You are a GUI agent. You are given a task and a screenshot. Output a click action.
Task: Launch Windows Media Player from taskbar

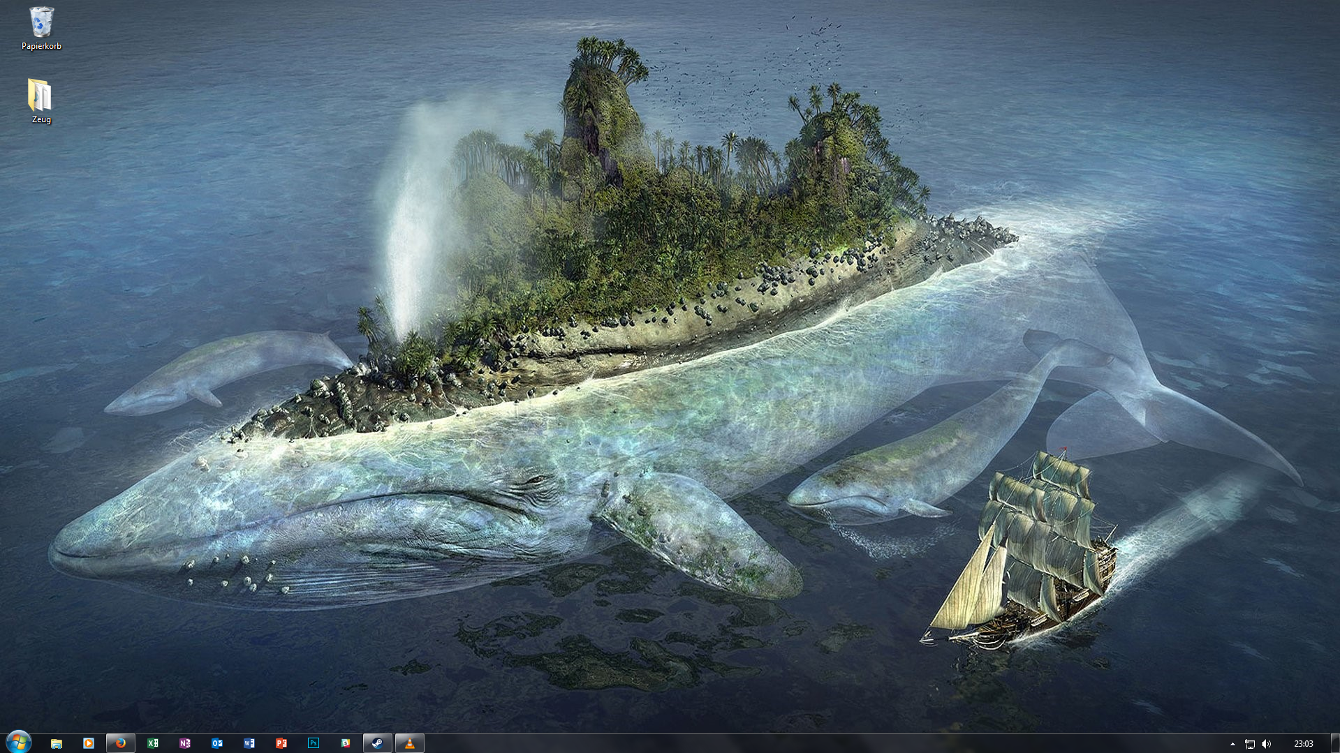coord(89,743)
